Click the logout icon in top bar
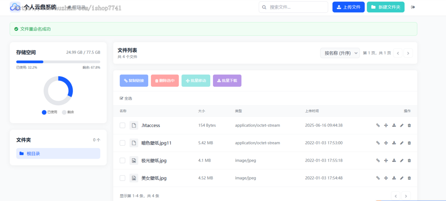446x201 pixels. (x=413, y=7)
